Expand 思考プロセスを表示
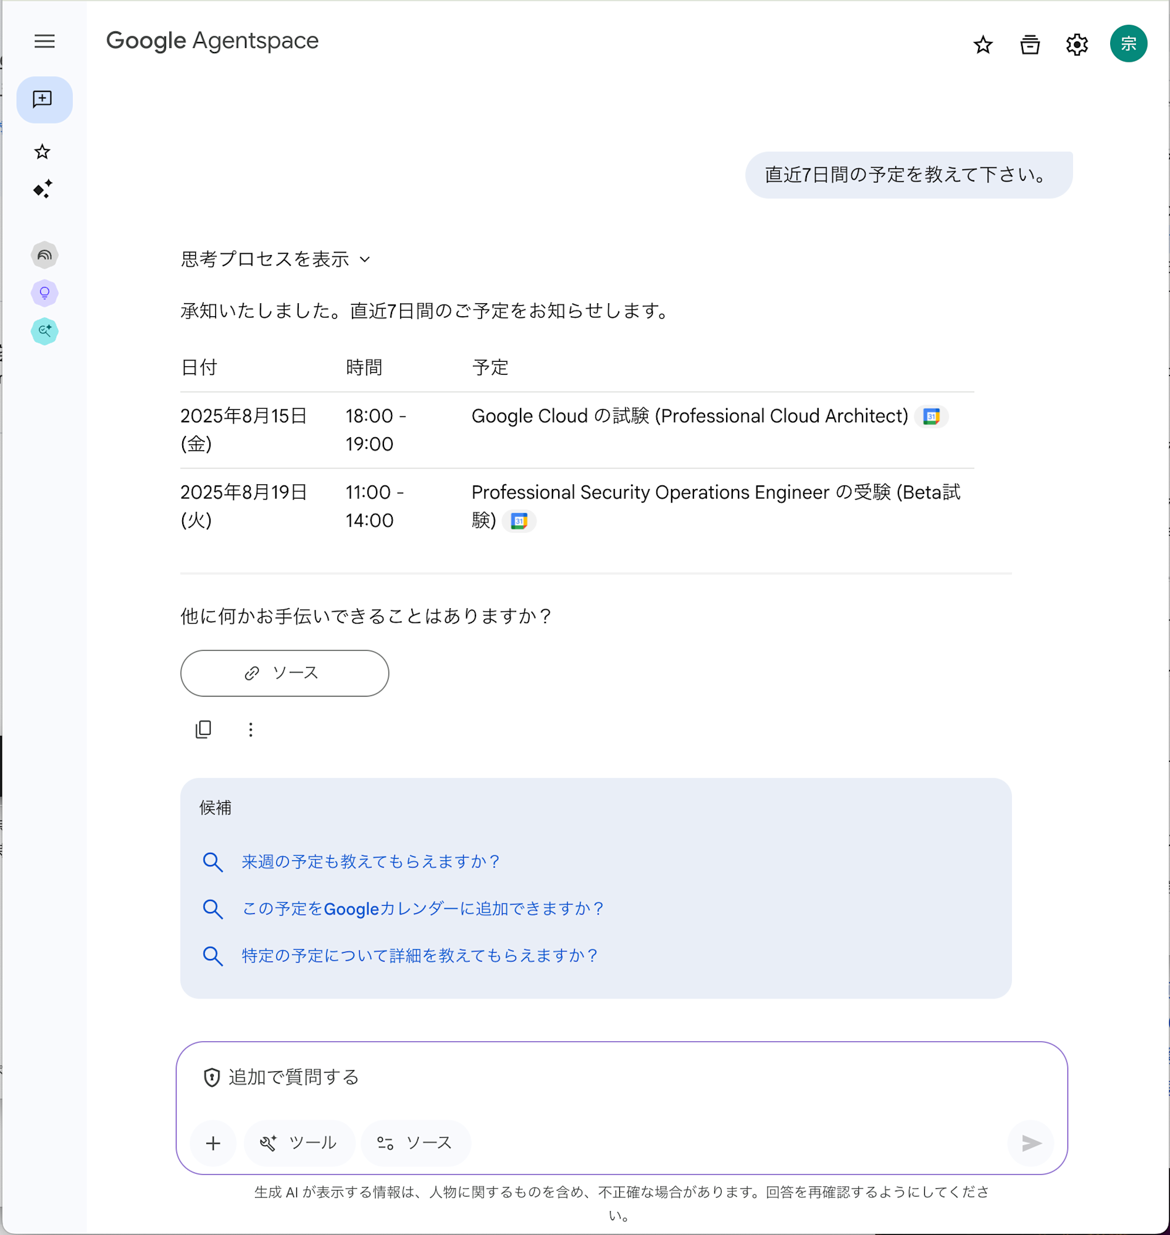Image resolution: width=1170 pixels, height=1235 pixels. click(275, 259)
